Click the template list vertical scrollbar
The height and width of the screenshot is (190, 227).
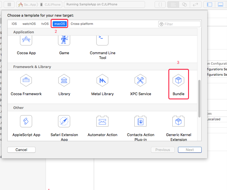pyautogui.click(x=199, y=99)
